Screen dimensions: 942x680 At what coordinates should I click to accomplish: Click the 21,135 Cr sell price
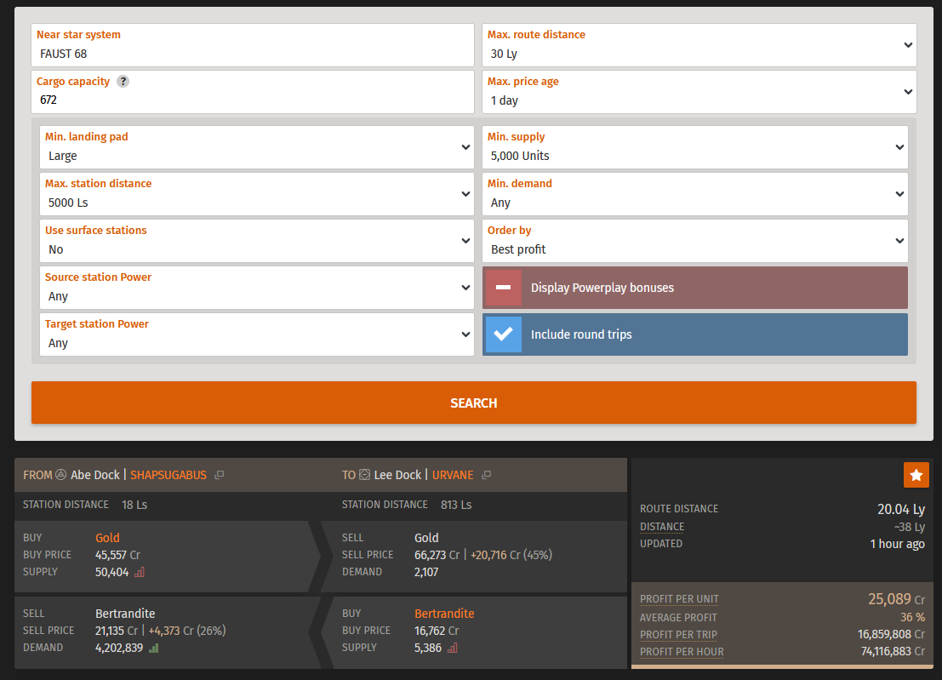tap(117, 631)
